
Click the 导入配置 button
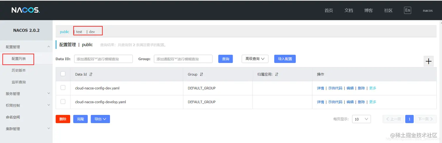pos(285,59)
